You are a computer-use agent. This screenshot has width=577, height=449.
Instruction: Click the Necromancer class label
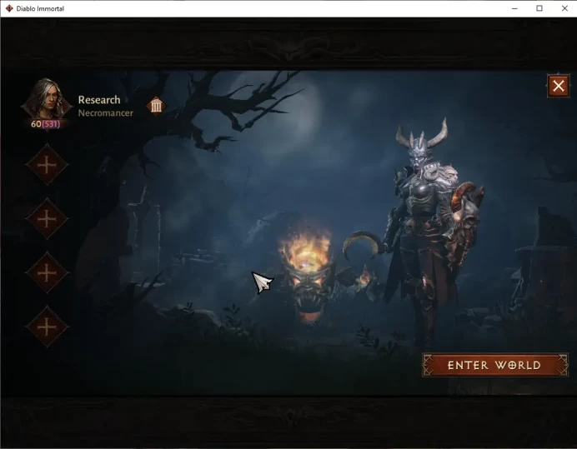pos(106,113)
